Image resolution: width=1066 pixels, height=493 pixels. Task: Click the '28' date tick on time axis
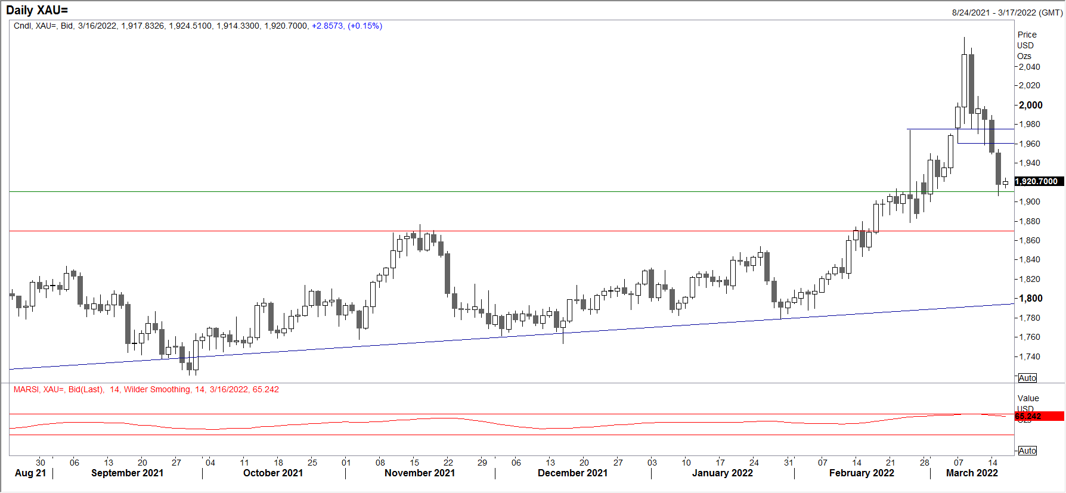(925, 462)
